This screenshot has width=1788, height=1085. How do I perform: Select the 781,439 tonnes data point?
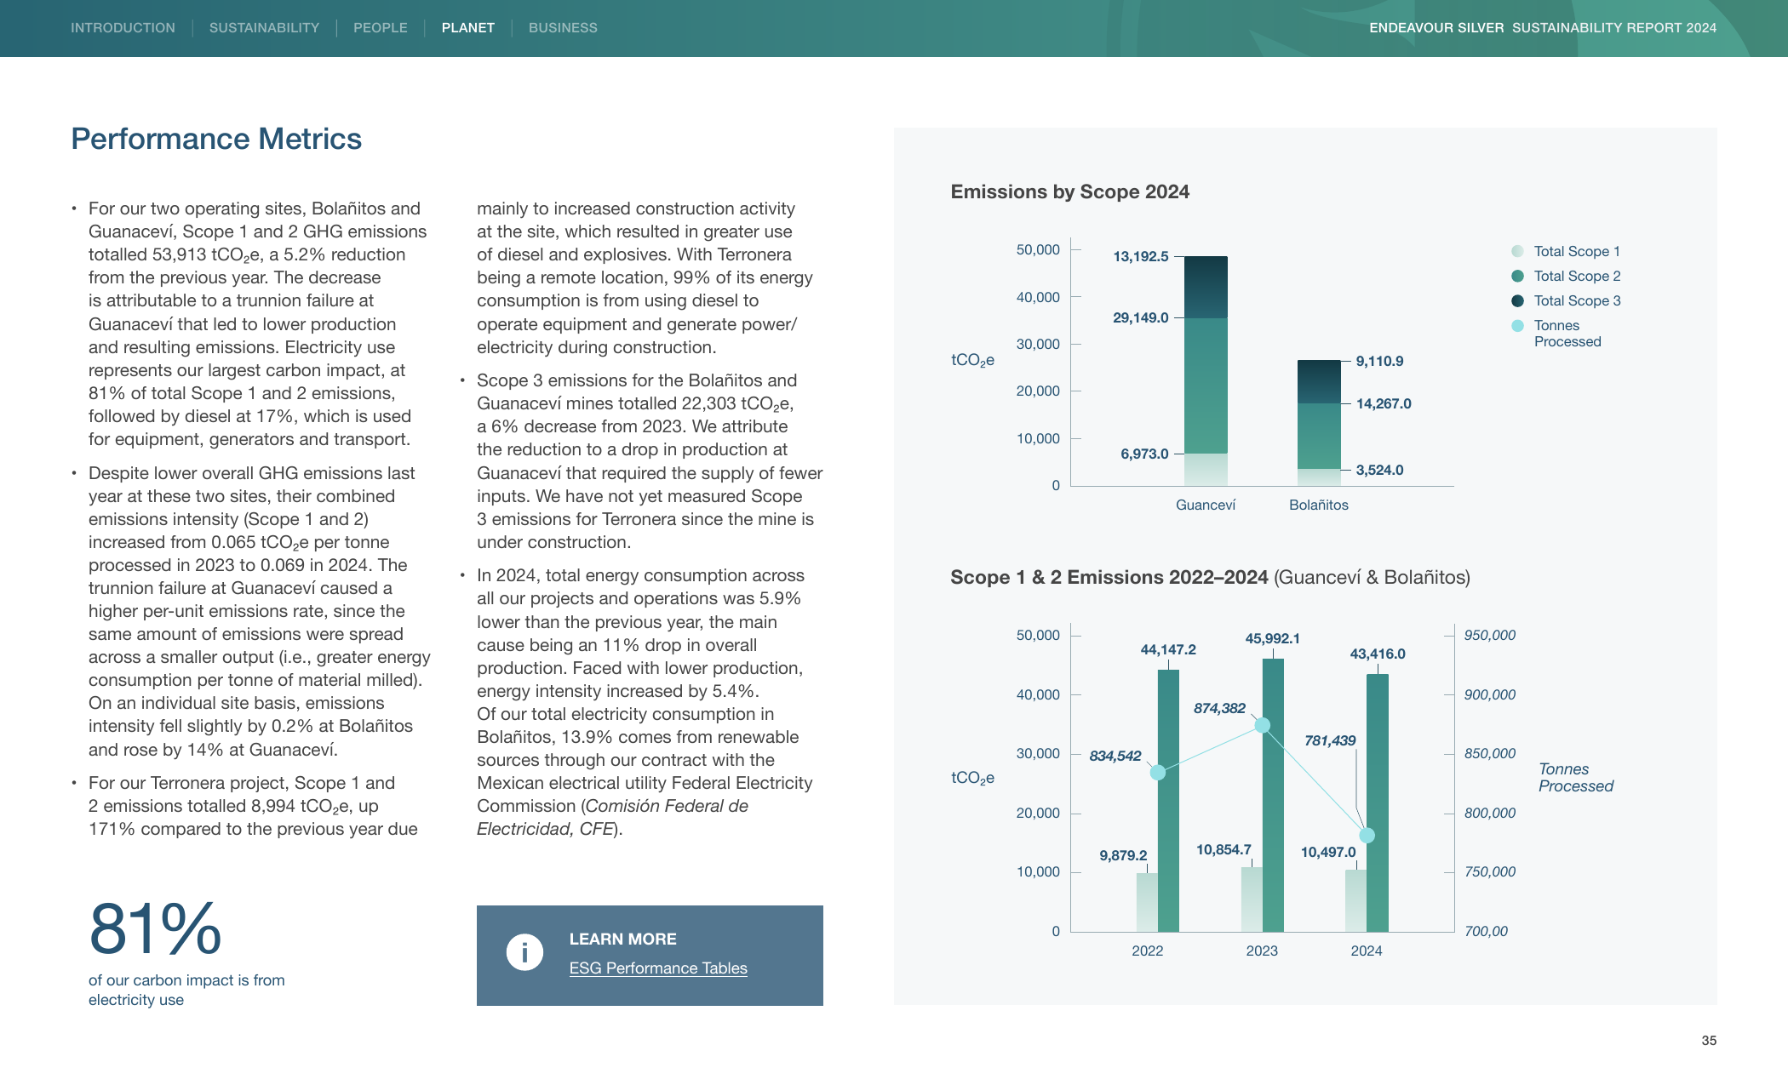coord(1367,836)
